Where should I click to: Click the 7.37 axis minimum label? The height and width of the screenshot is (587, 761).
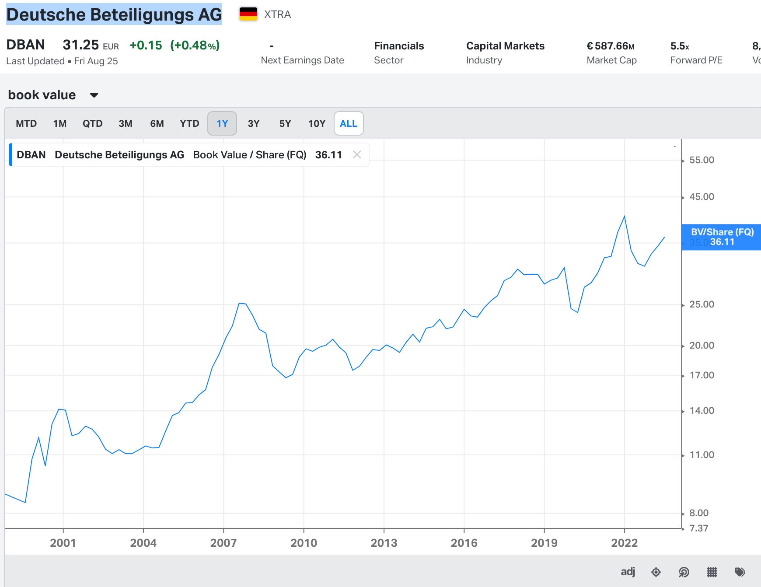(x=699, y=528)
